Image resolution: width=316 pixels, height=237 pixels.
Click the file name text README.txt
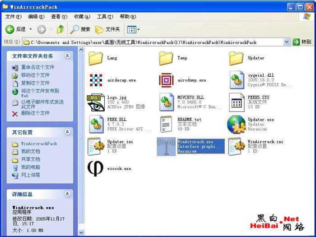coord(189,120)
